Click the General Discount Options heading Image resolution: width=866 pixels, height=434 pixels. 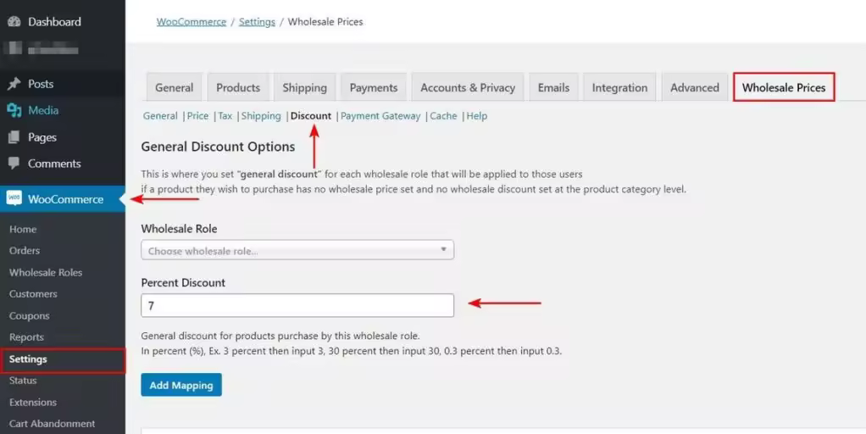pyautogui.click(x=218, y=147)
